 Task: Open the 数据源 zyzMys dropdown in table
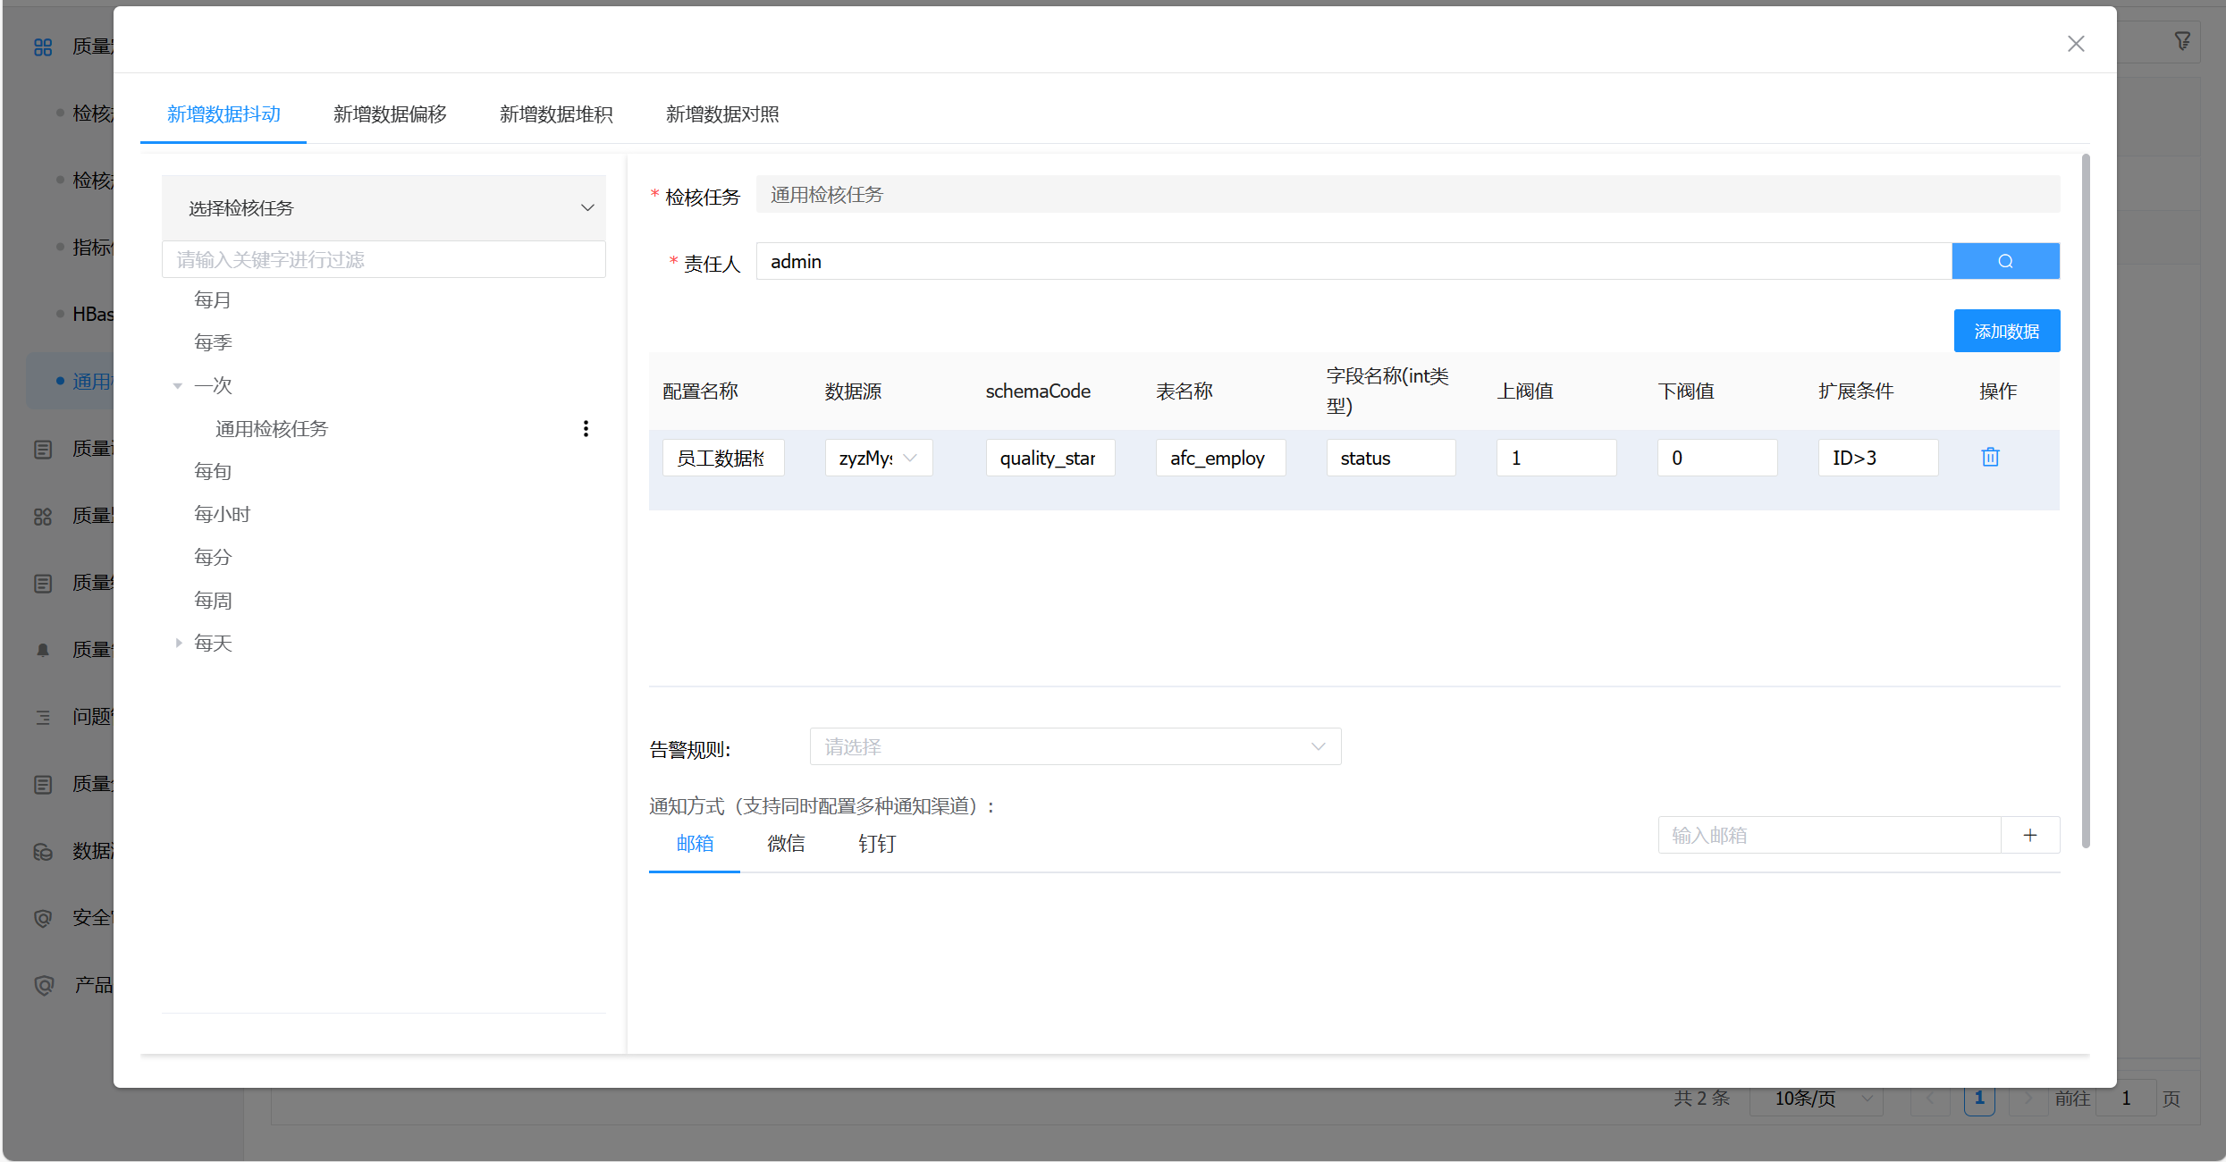click(878, 458)
